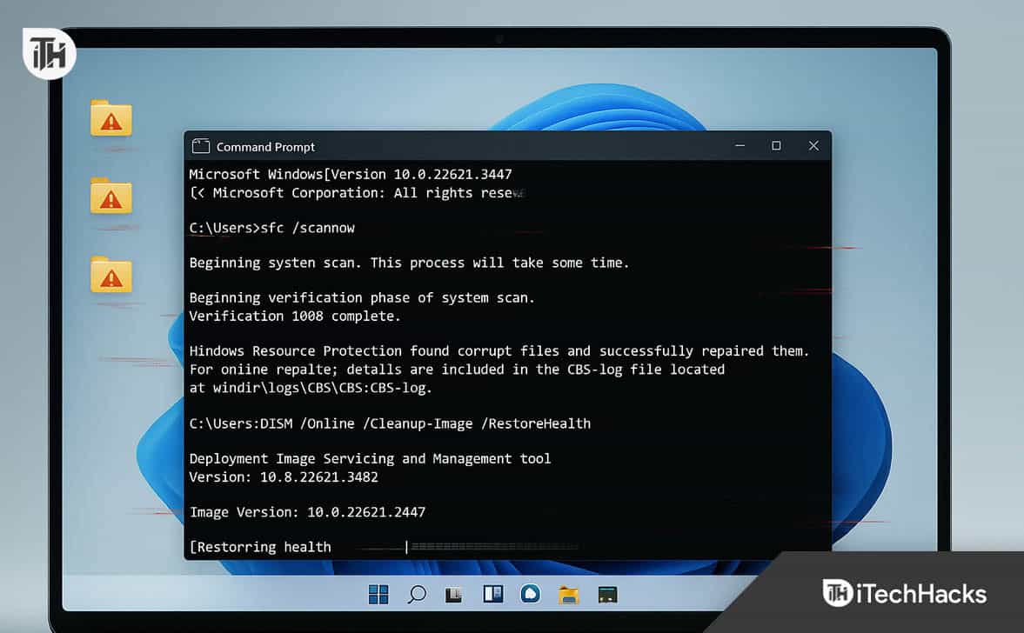This screenshot has width=1024, height=633.
Task: Click the round TH logo badge
Action: coord(50,54)
